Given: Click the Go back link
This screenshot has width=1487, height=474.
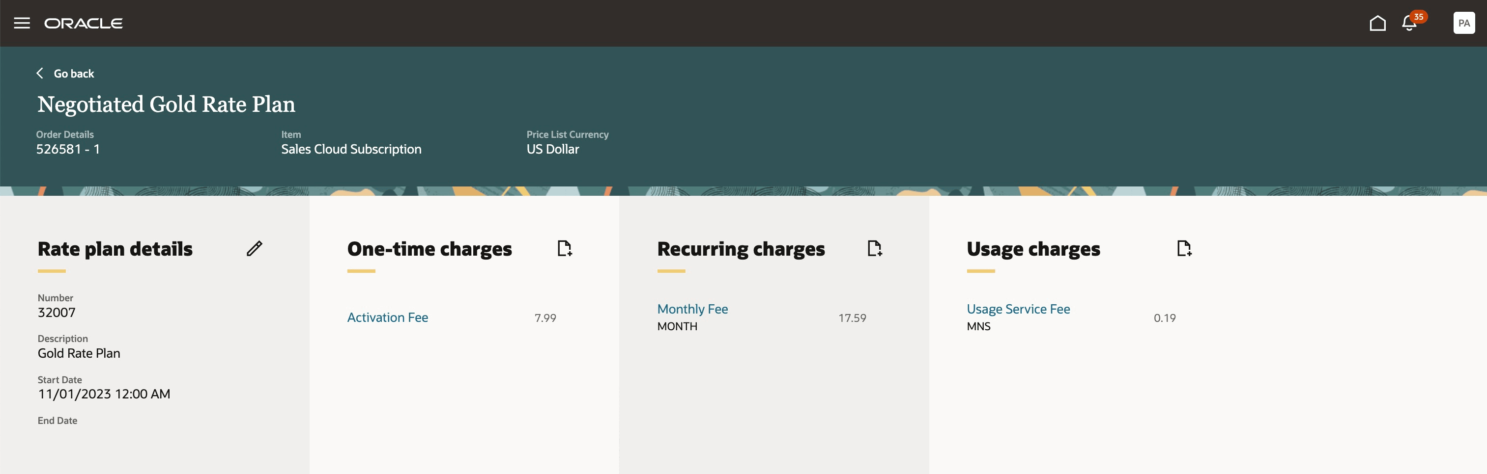Looking at the screenshot, I should pyautogui.click(x=74, y=73).
